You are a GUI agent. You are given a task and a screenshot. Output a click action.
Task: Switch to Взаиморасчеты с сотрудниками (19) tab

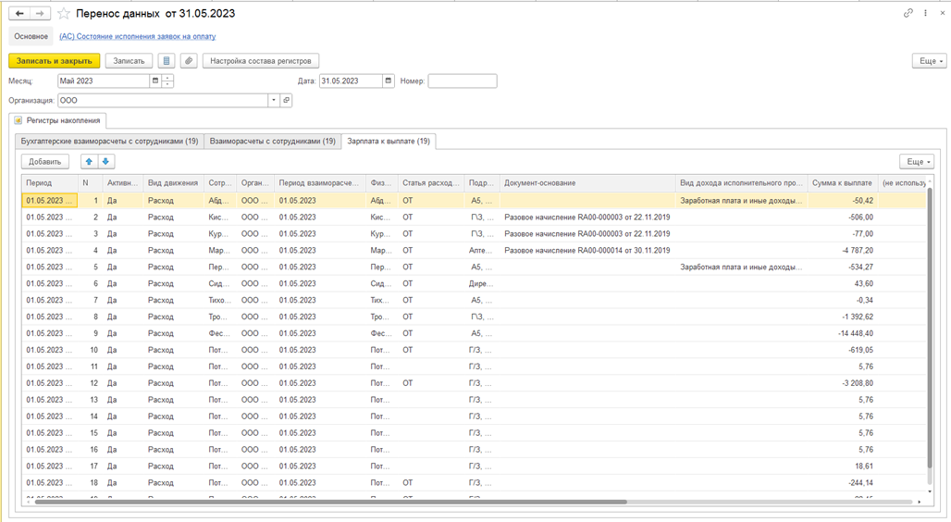point(272,141)
